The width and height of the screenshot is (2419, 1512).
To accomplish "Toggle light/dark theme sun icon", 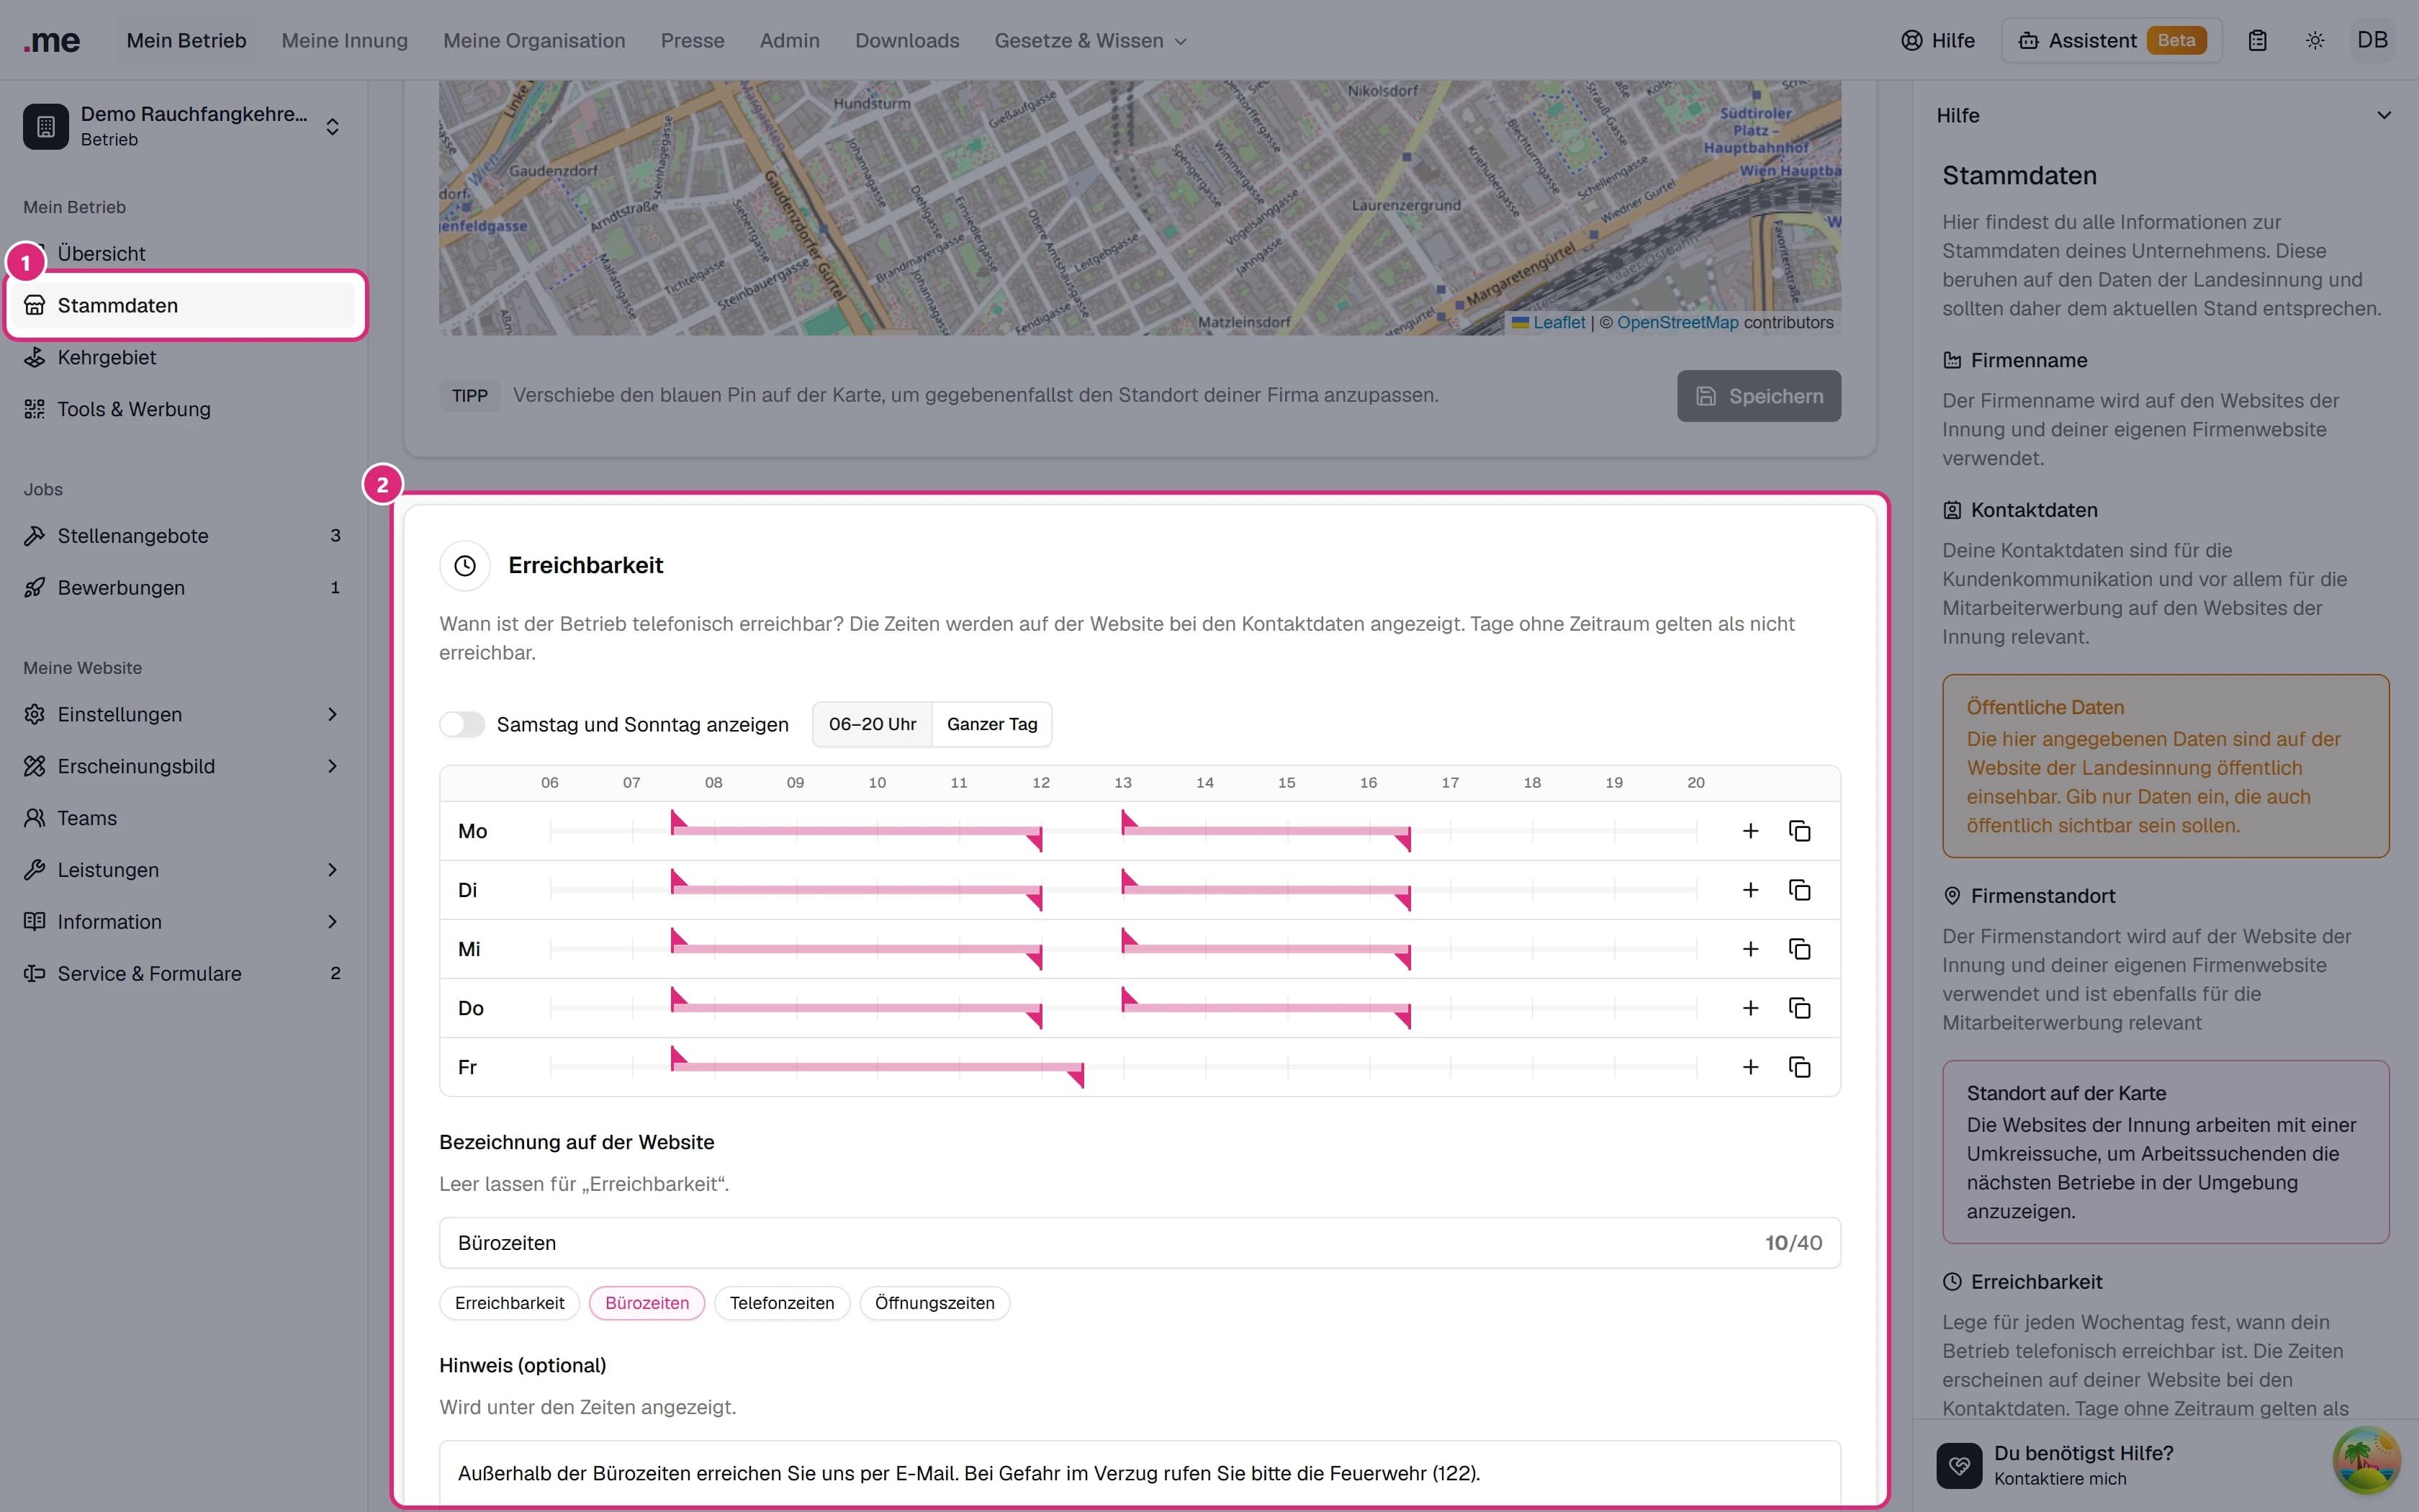I will pos(2315,41).
